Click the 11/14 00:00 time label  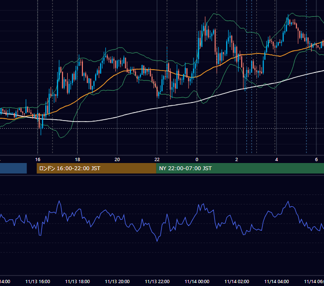pyautogui.click(x=197, y=281)
